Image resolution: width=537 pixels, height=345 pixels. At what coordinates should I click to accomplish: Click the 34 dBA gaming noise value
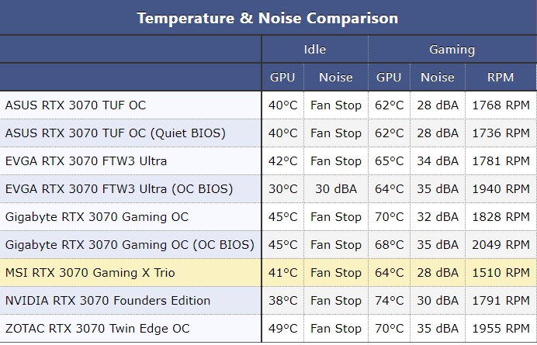pyautogui.click(x=437, y=161)
